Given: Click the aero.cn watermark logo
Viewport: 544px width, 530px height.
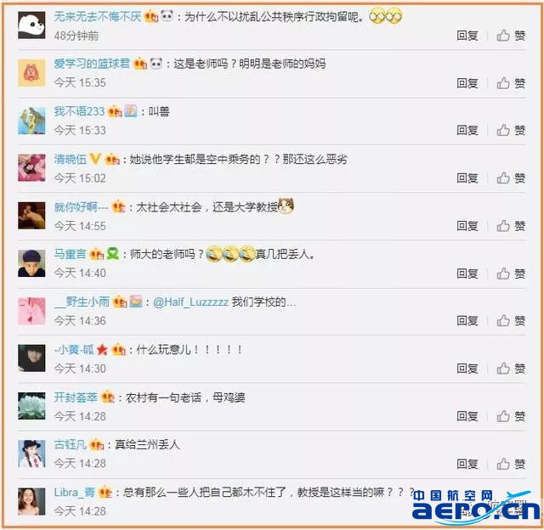Looking at the screenshot, I should pyautogui.click(x=476, y=507).
